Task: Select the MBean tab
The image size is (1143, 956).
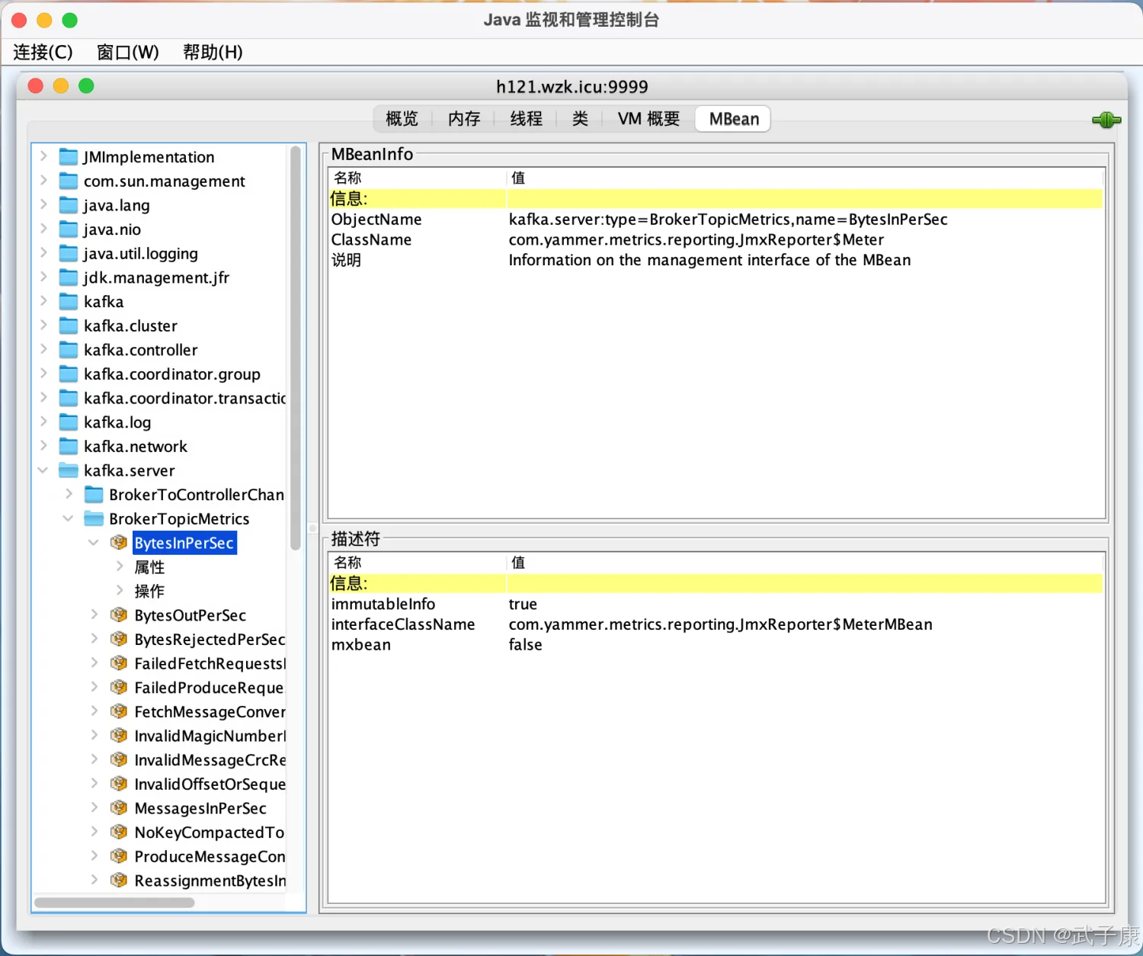Action: (734, 119)
